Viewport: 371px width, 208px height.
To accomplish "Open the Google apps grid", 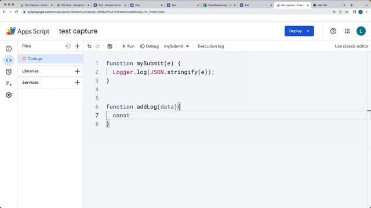I will pyautogui.click(x=347, y=31).
